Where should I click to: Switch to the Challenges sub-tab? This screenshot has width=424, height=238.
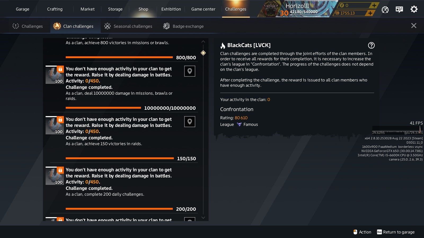(28, 26)
